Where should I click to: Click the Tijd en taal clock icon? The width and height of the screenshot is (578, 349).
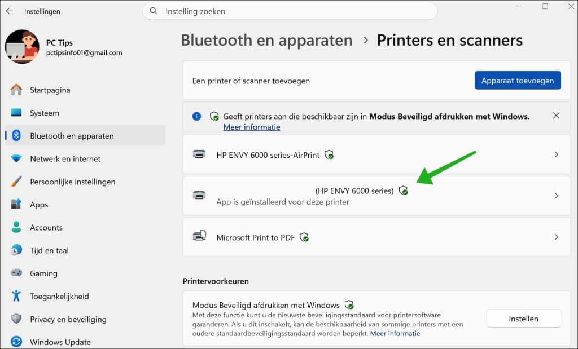click(x=16, y=250)
